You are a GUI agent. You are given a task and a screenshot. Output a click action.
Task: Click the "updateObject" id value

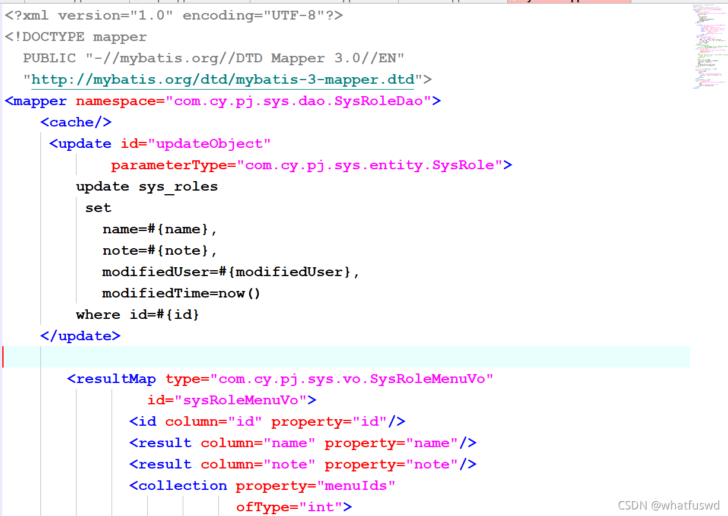209,144
